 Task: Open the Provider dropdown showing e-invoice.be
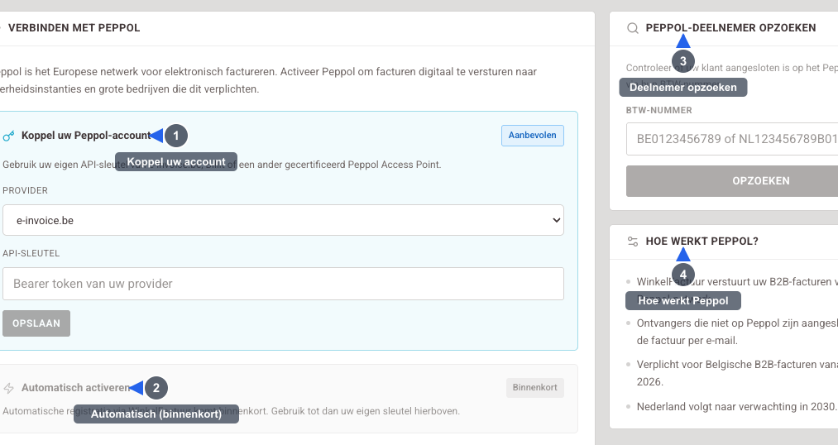(x=283, y=220)
